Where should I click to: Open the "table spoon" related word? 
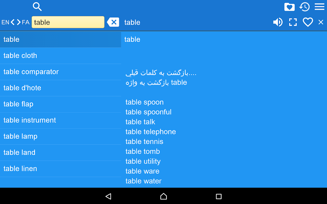(x=145, y=102)
